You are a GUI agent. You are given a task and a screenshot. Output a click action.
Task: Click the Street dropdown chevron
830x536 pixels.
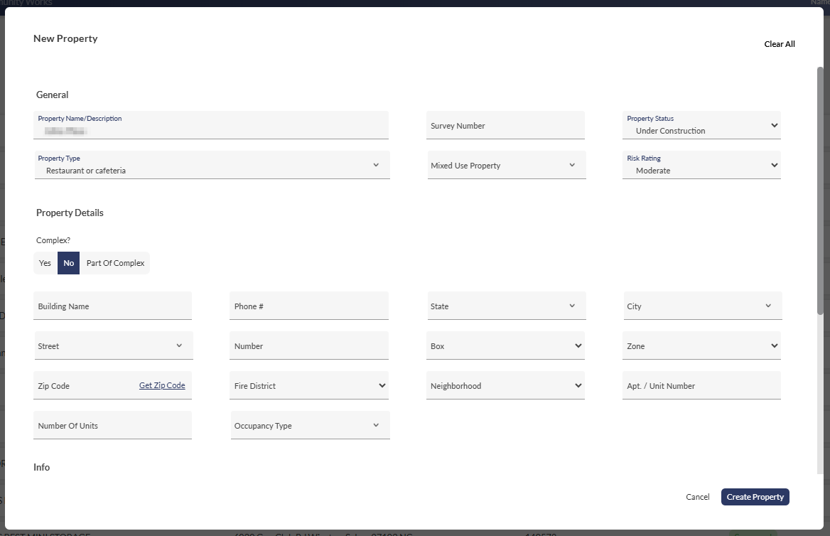179,346
